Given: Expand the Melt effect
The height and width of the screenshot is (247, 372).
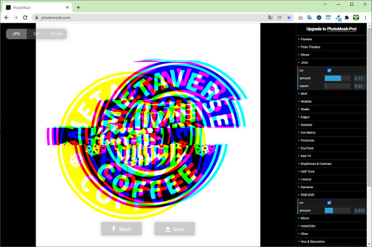Looking at the screenshot, I should (332, 94).
